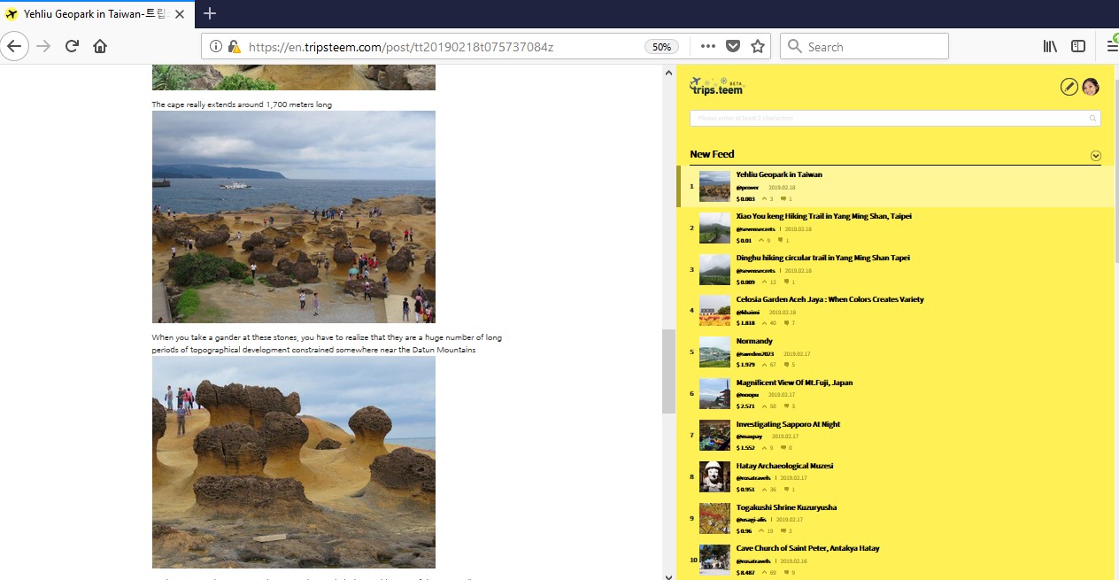Click $ 1.979 payout on Normandy
This screenshot has height=580, width=1119.
[x=745, y=364]
